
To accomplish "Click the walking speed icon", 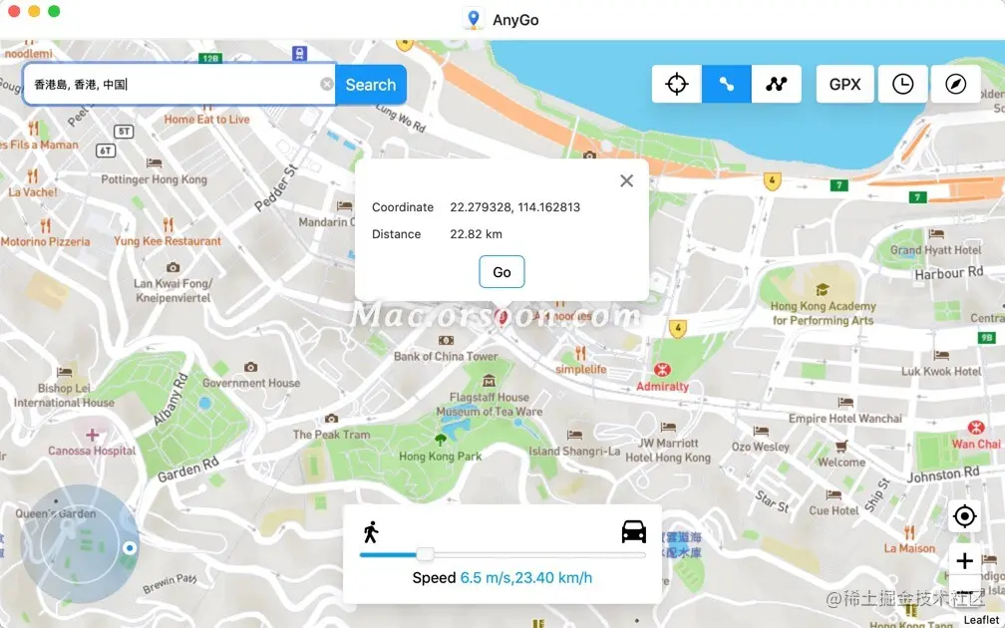I will 371,532.
